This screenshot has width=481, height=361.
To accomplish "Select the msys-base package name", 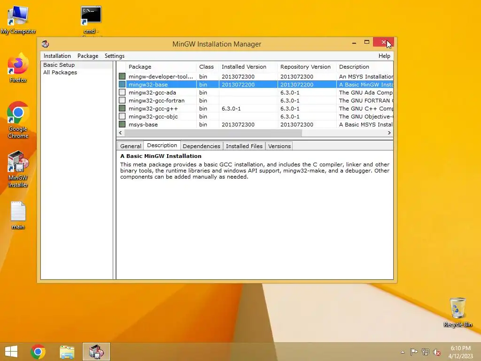I will click(x=143, y=124).
